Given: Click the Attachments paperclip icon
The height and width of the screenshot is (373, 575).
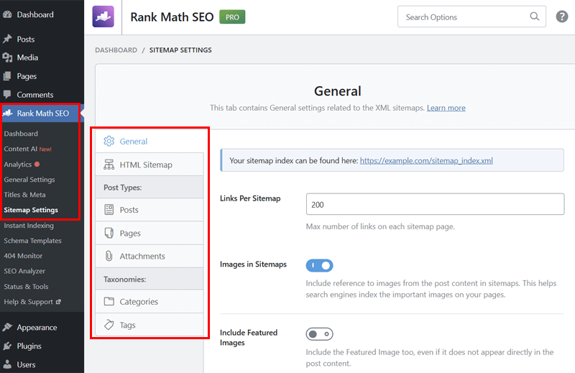Looking at the screenshot, I should [x=109, y=256].
